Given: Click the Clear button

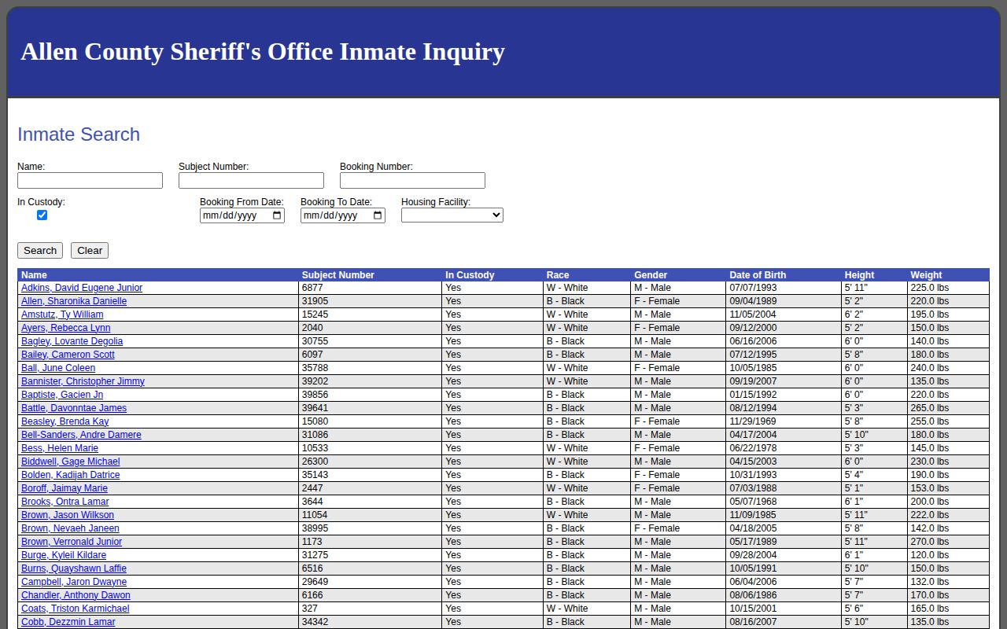Looking at the screenshot, I should coord(90,250).
